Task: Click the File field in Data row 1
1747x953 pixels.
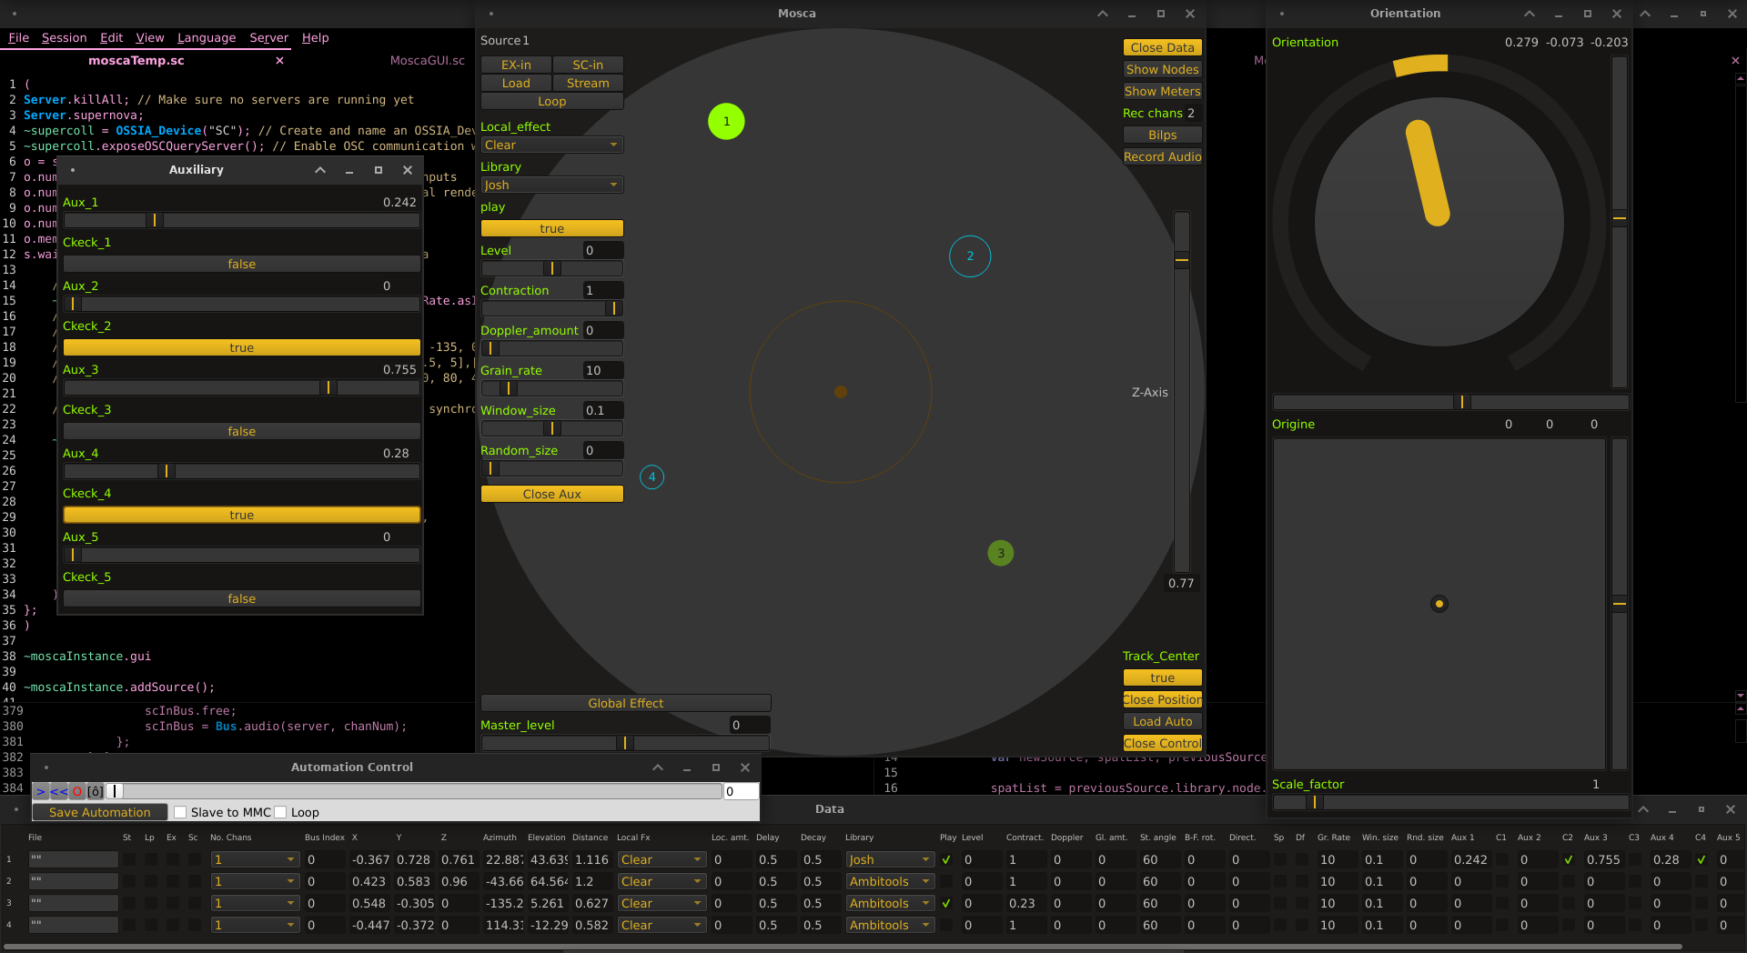Action: pyautogui.click(x=74, y=859)
